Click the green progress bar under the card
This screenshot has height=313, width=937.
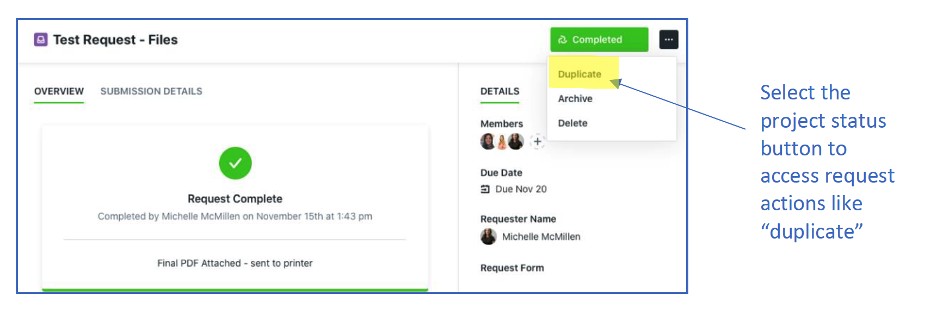coord(235,290)
